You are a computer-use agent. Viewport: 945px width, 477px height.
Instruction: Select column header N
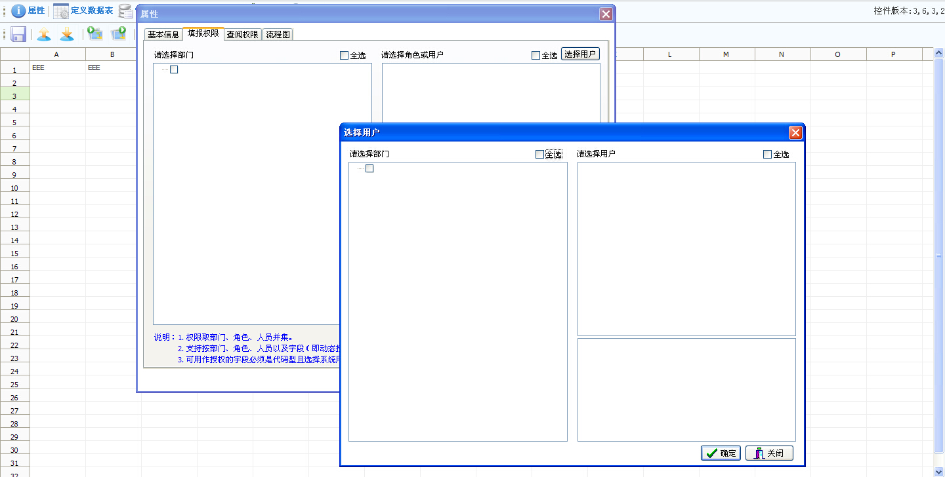tap(782, 54)
